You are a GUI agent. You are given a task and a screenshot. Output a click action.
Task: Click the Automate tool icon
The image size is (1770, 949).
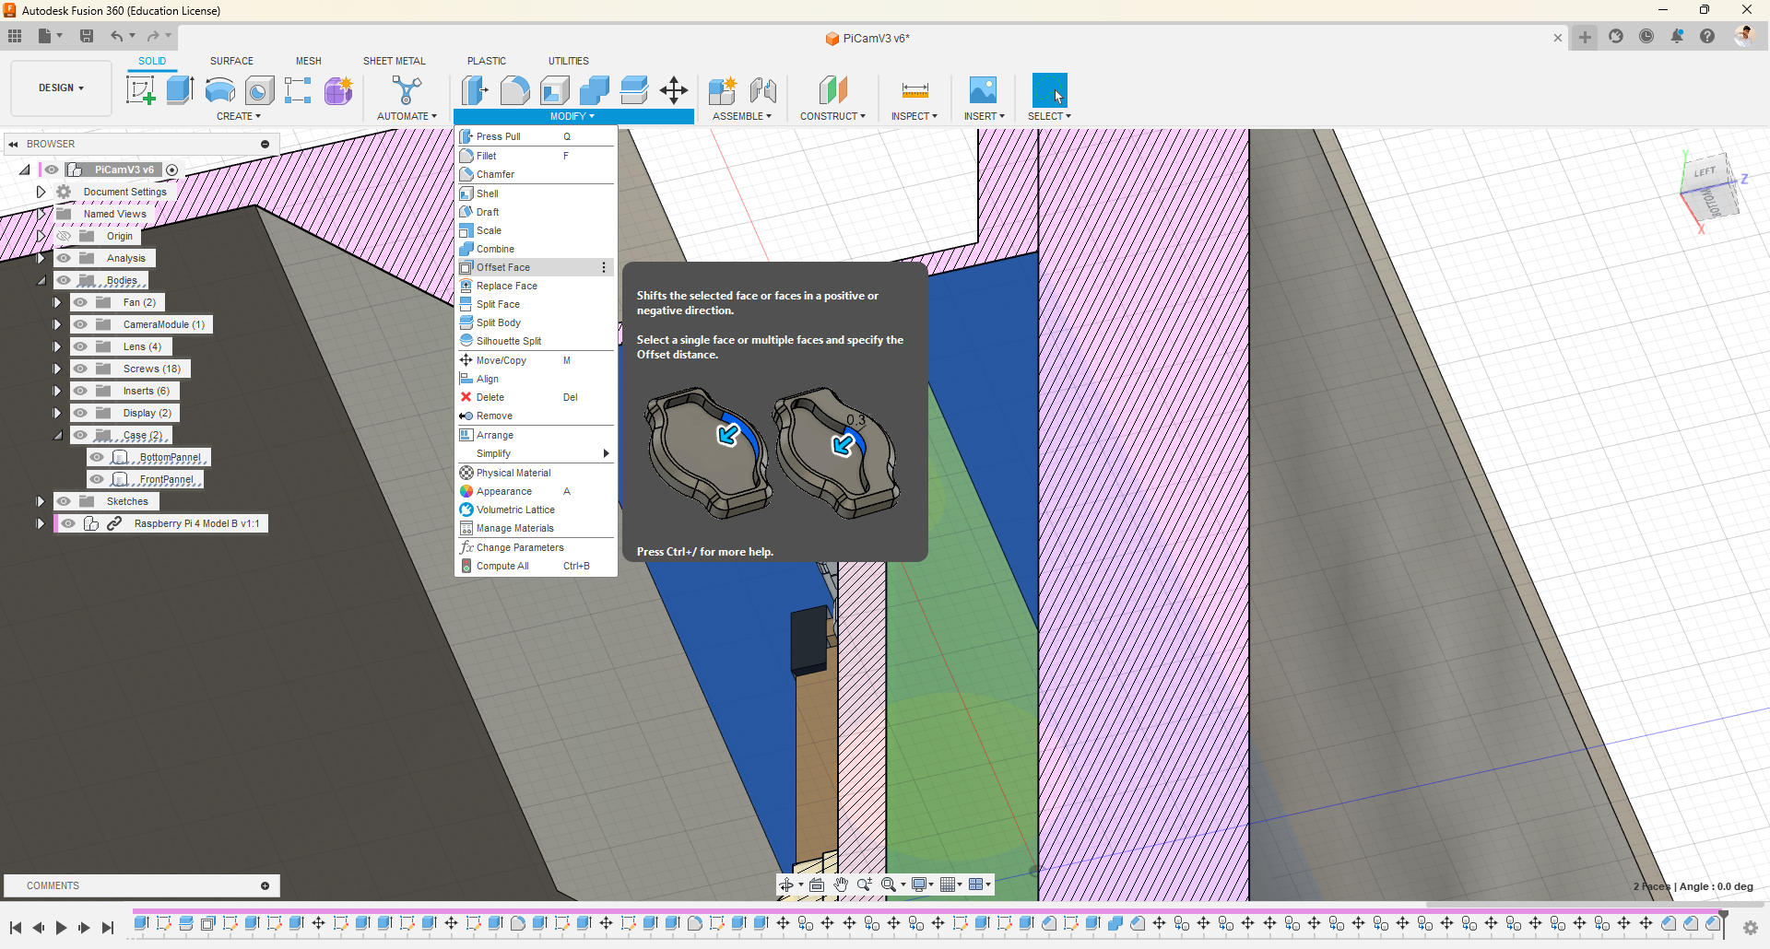coord(406,90)
